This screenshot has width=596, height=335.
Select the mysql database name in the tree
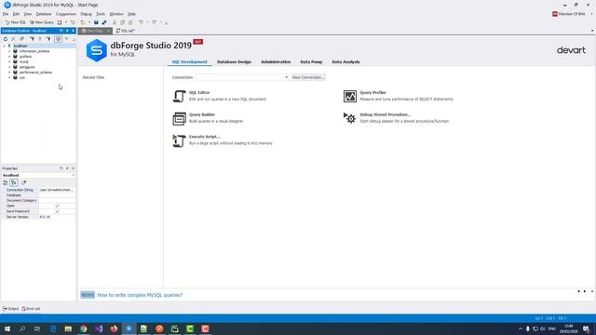23,61
